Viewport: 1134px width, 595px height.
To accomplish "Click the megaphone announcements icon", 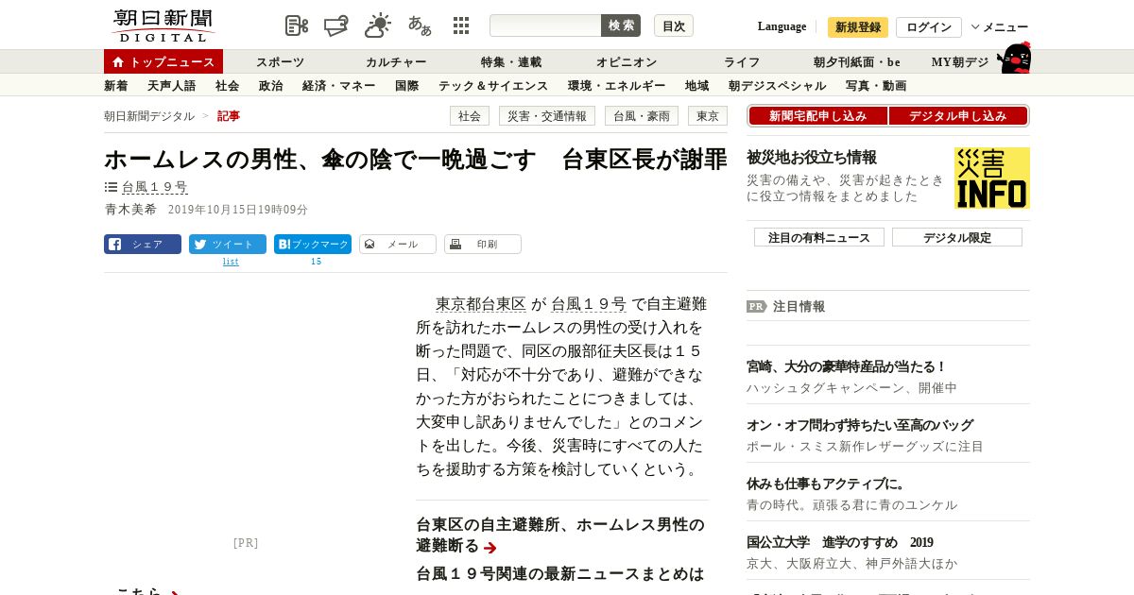I will tap(336, 25).
